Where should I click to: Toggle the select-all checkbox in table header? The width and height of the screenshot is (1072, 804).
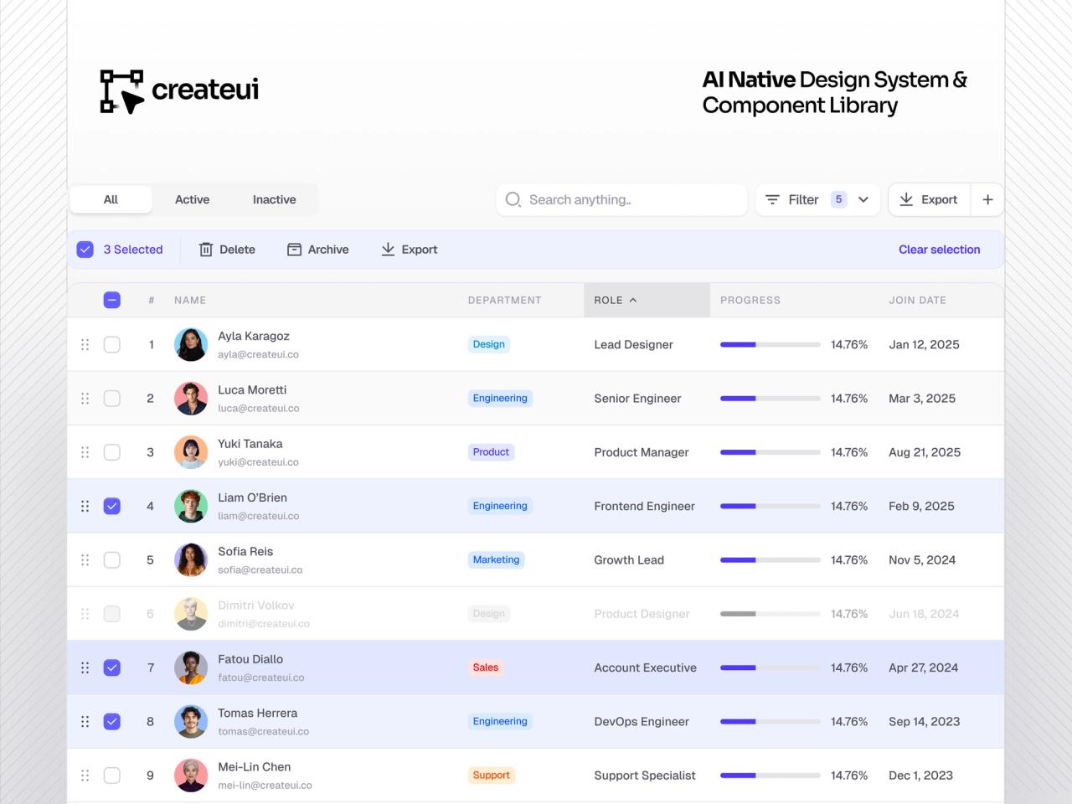click(x=112, y=300)
